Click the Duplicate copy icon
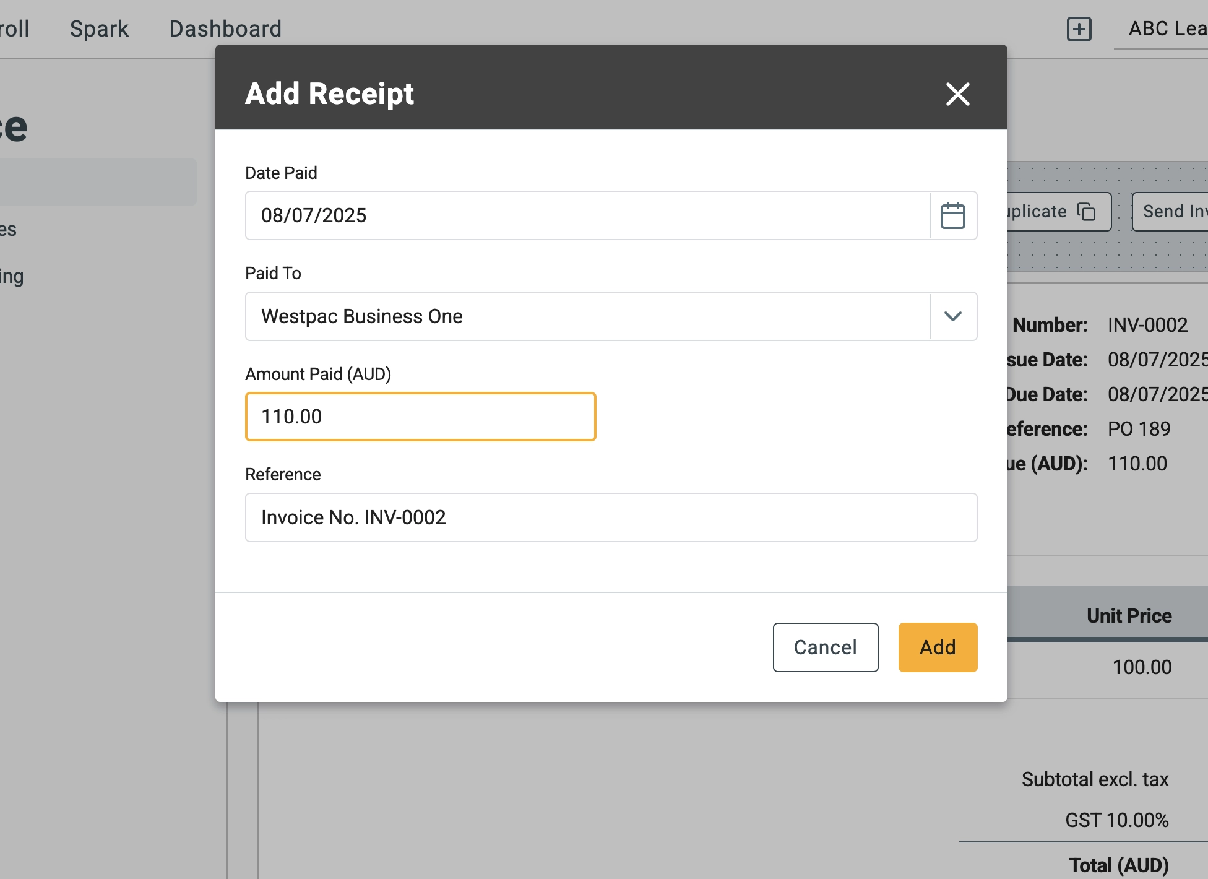 (1086, 212)
